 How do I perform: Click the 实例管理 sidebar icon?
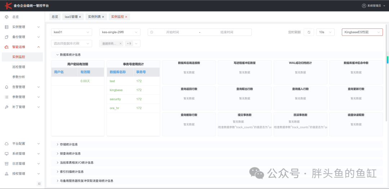(x=7, y=27)
